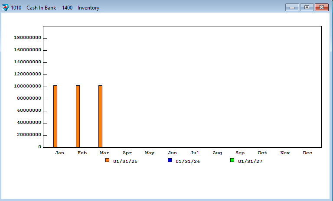Maximize the chart window
333x201 pixels.
306,7
